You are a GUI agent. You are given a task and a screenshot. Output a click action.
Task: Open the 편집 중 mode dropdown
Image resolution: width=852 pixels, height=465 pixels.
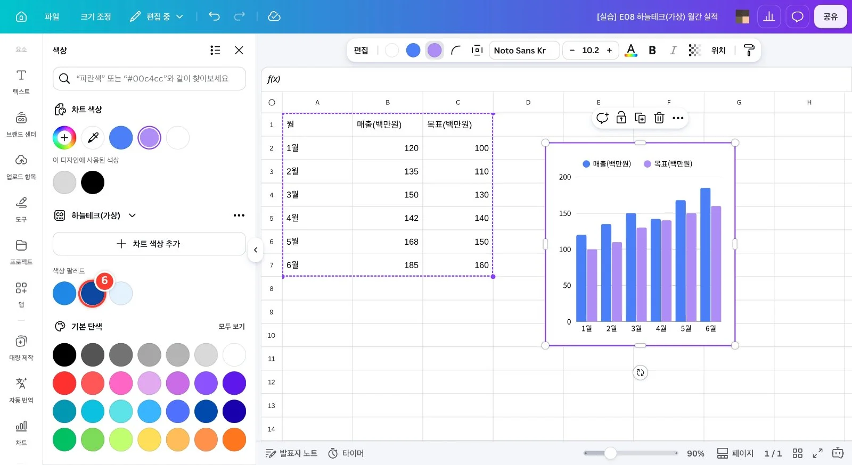[x=157, y=16]
